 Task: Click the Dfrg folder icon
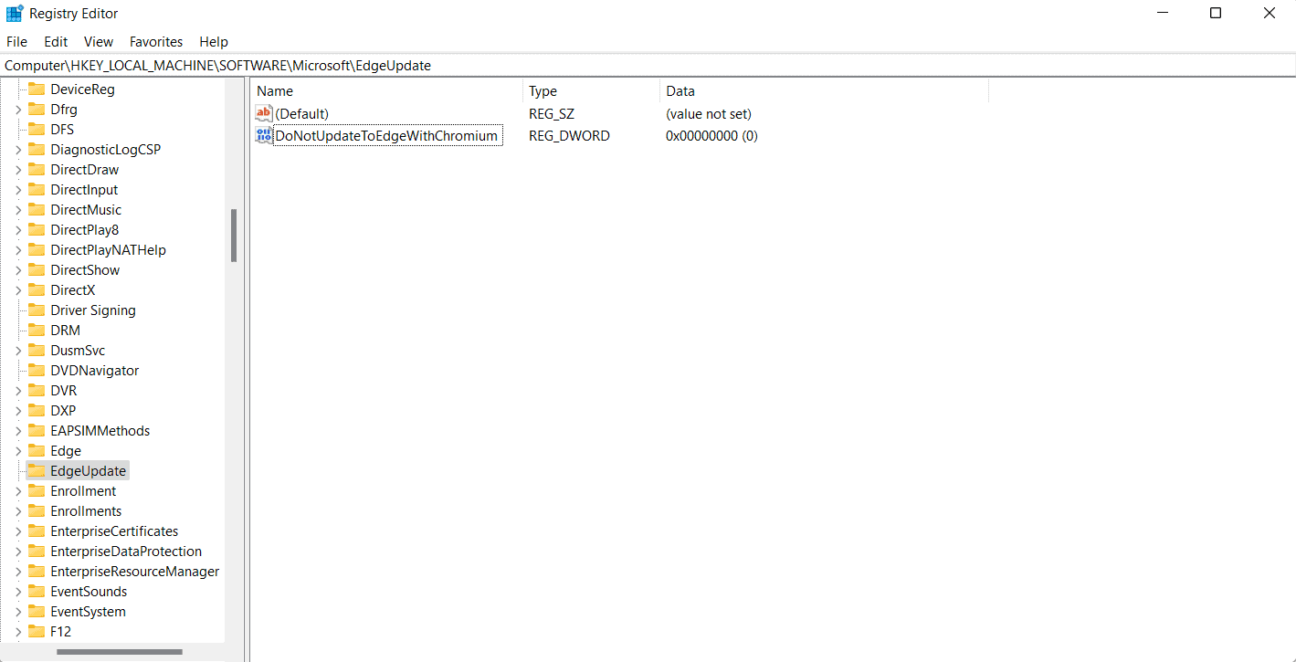coord(37,110)
